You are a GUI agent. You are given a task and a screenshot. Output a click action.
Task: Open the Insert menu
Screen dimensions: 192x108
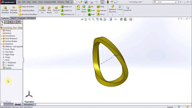(x=34, y=2)
